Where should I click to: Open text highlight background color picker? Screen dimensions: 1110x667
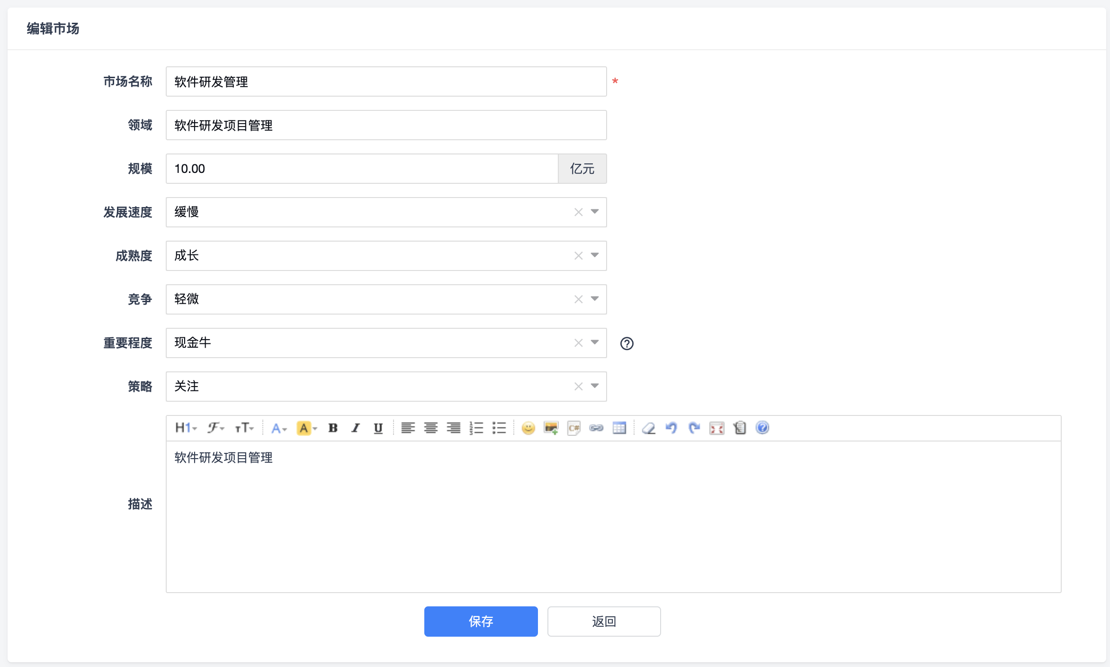(x=306, y=428)
